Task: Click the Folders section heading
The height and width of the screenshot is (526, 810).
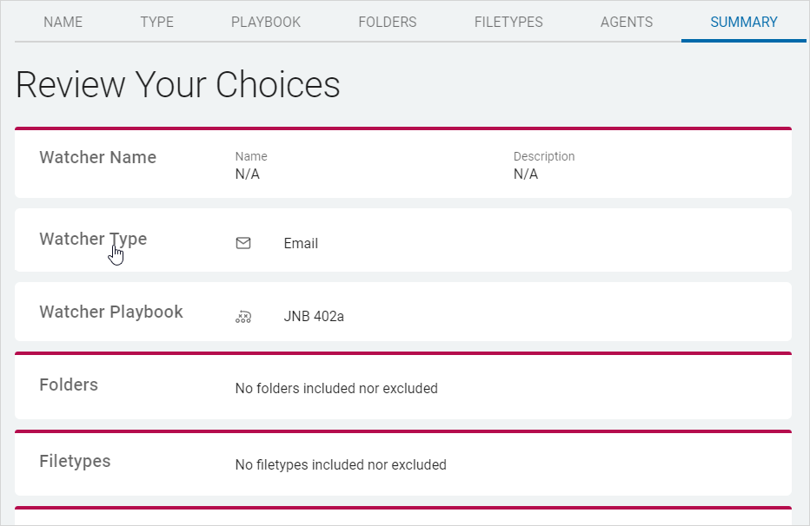Action: 69,385
